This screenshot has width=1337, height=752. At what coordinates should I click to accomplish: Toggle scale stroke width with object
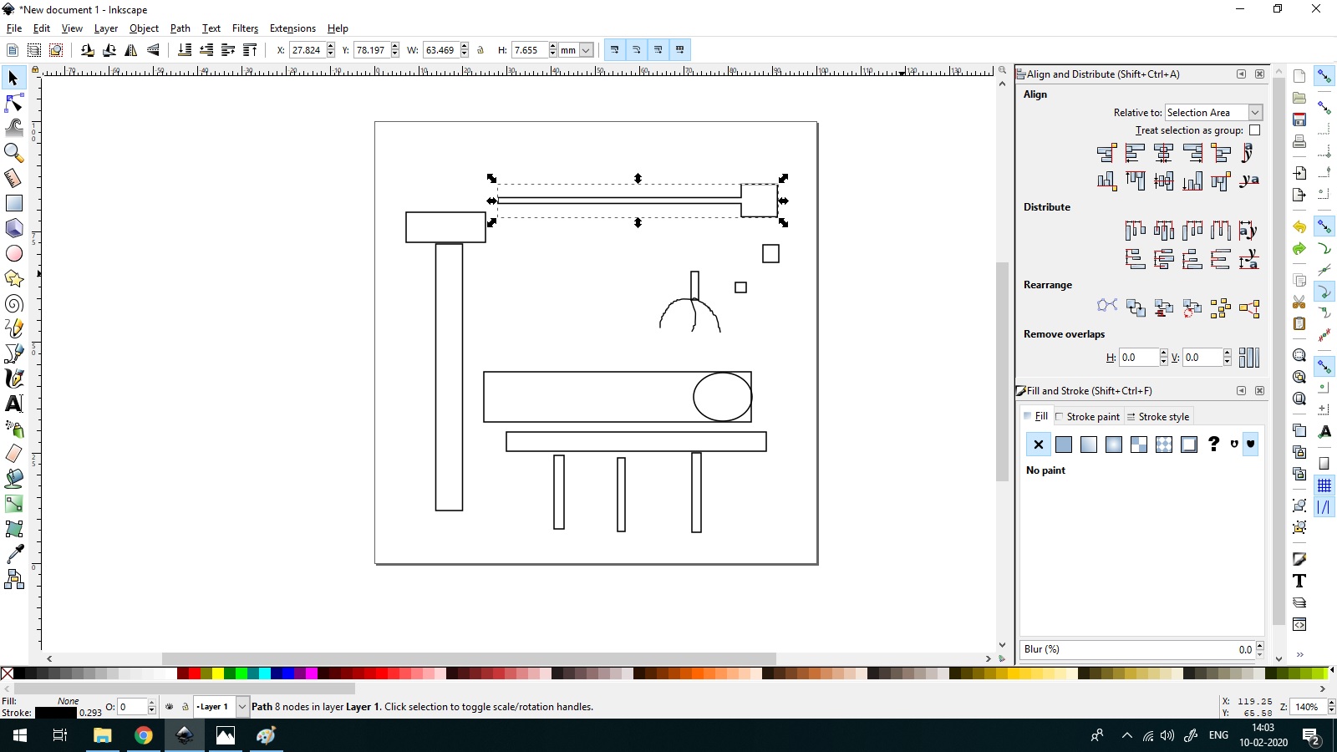point(614,50)
